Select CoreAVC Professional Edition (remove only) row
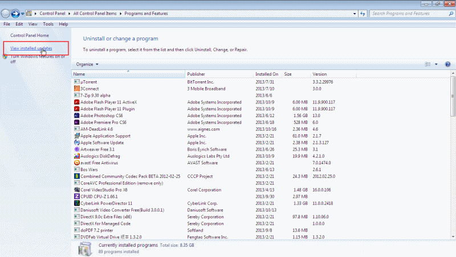Image resolution: width=456 pixels, height=257 pixels. click(x=260, y=183)
